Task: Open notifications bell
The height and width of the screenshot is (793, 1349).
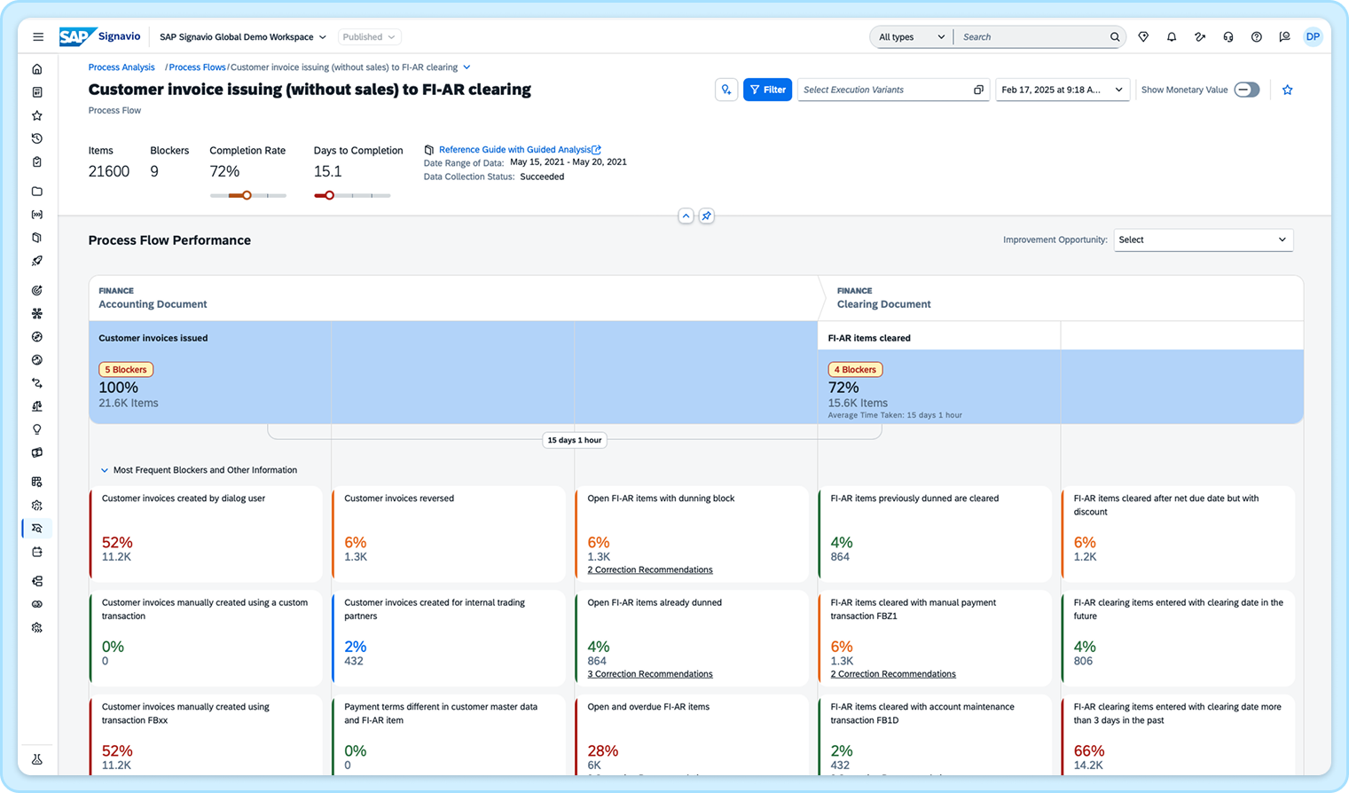Action: point(1172,37)
